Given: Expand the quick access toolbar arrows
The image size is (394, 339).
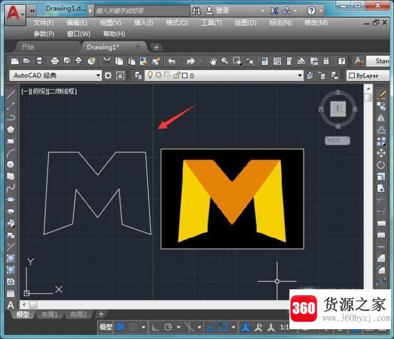Looking at the screenshot, I should [32, 11].
